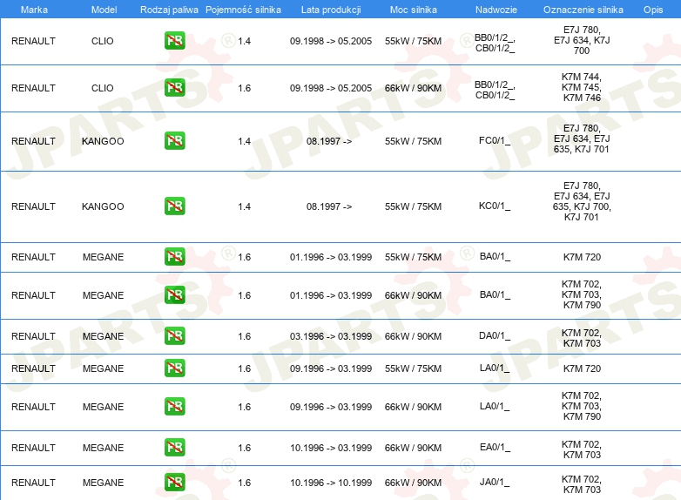Click the engine code cell 'E7J 780, E7J 634, K7J 700'
The image size is (681, 500).
point(582,40)
